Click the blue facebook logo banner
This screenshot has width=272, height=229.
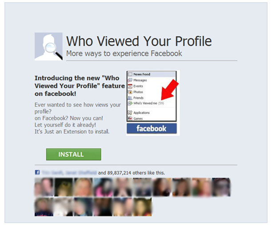(x=152, y=128)
